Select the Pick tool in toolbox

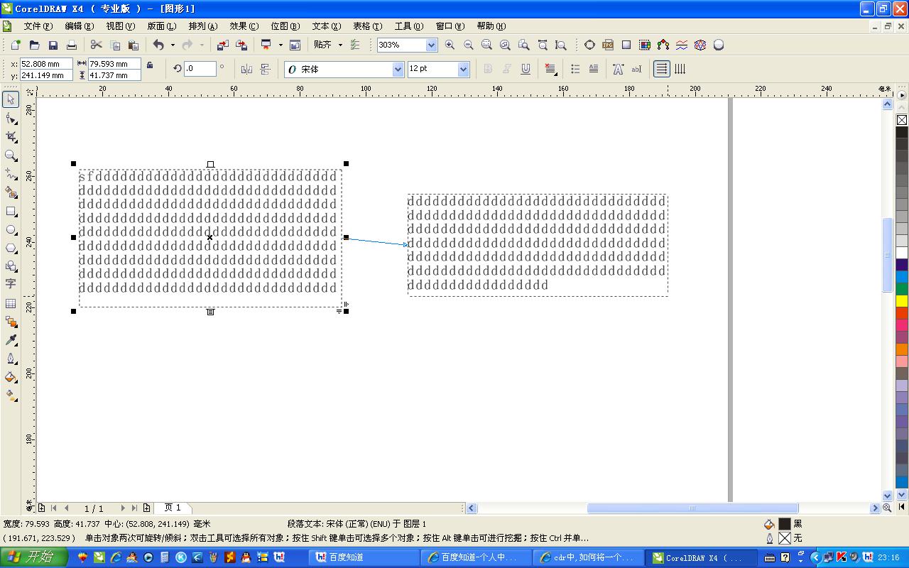[11, 100]
